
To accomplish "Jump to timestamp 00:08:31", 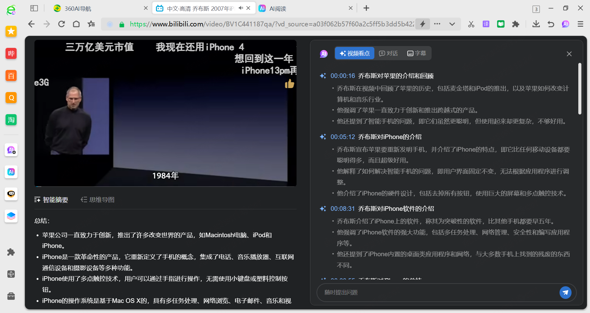I will point(343,209).
